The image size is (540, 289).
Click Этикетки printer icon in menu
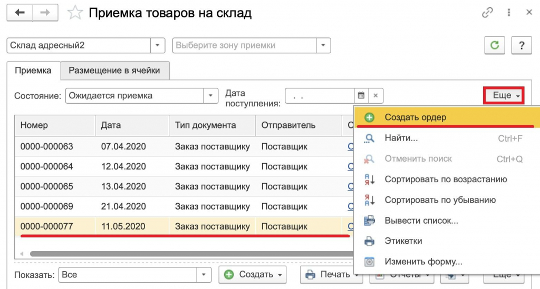click(x=369, y=241)
